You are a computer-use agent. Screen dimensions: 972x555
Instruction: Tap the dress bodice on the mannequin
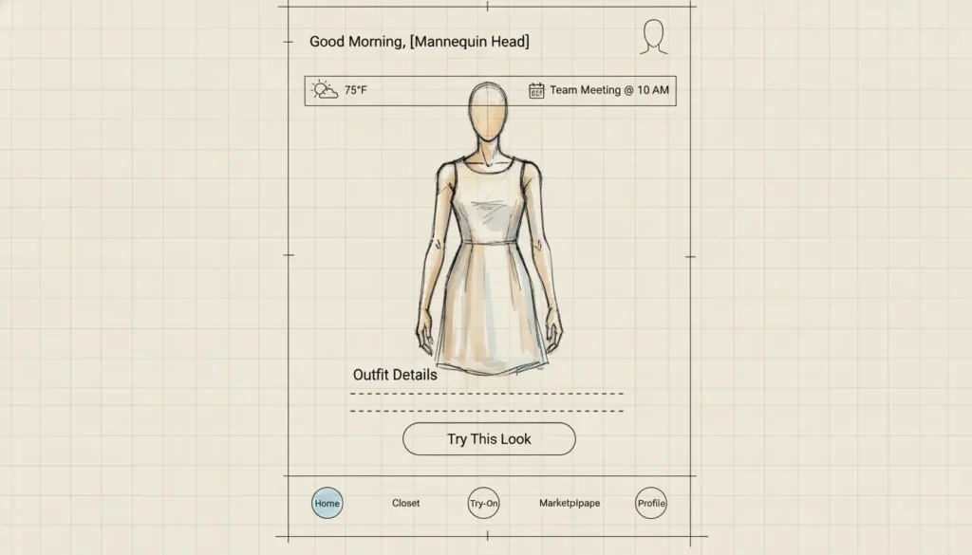tap(488, 204)
